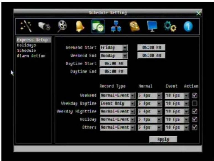214x161 pixels.
Task: Edit the Daytime End time field
Action: tap(113, 71)
